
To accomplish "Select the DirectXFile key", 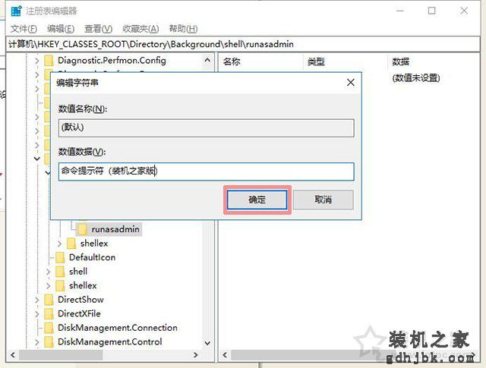I will [x=79, y=314].
